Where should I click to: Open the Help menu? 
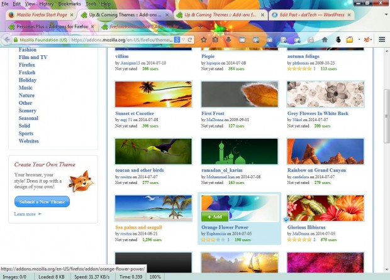coord(106,4)
